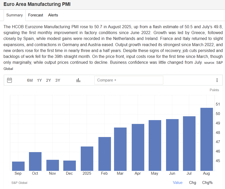The height and width of the screenshot is (189, 225).
Task: Select the 6M time range
Action: 30,80
